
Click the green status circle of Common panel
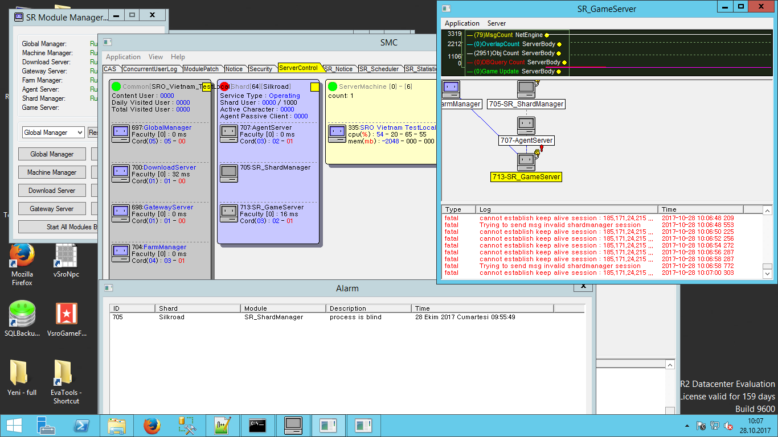[x=116, y=86]
